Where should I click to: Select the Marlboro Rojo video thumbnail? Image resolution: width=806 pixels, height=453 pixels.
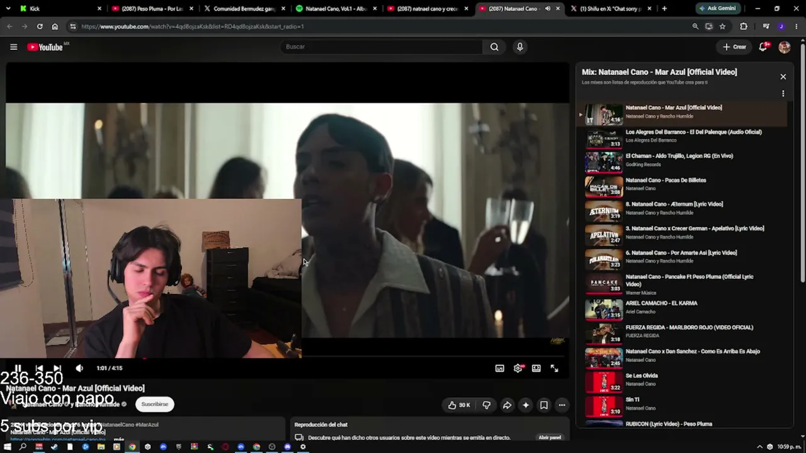pyautogui.click(x=604, y=334)
